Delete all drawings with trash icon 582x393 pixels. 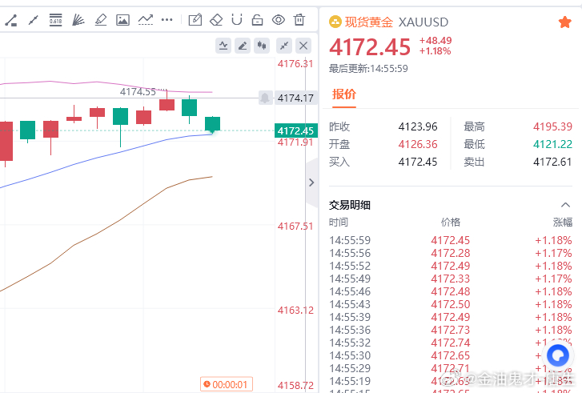tap(299, 20)
